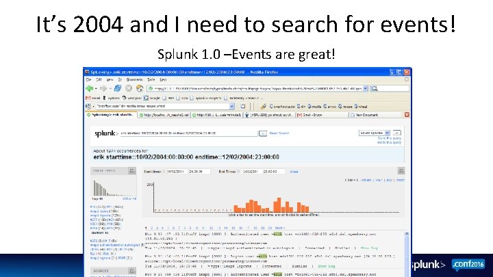Click the Basic Search link

279,133
